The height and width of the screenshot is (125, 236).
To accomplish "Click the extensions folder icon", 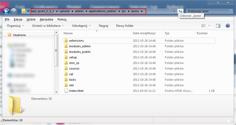I will coord(66,40).
